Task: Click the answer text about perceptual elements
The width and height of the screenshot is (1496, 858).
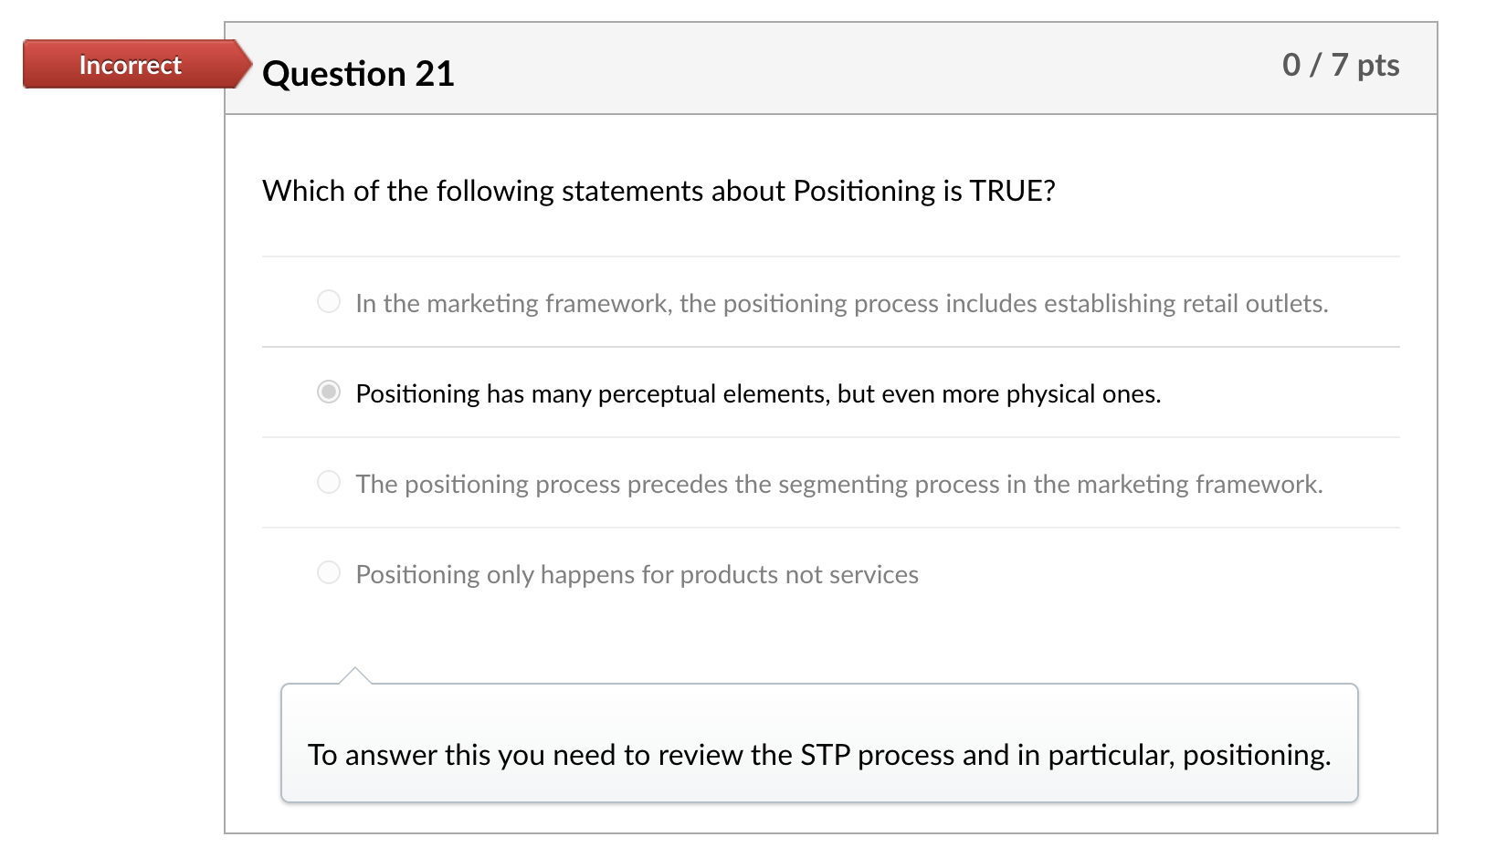Action: tap(758, 393)
